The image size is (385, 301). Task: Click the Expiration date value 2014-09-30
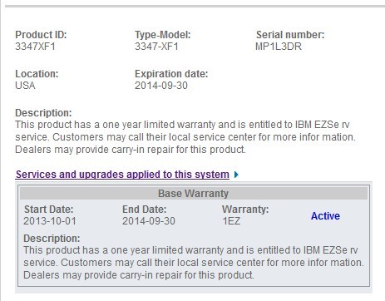pos(161,86)
